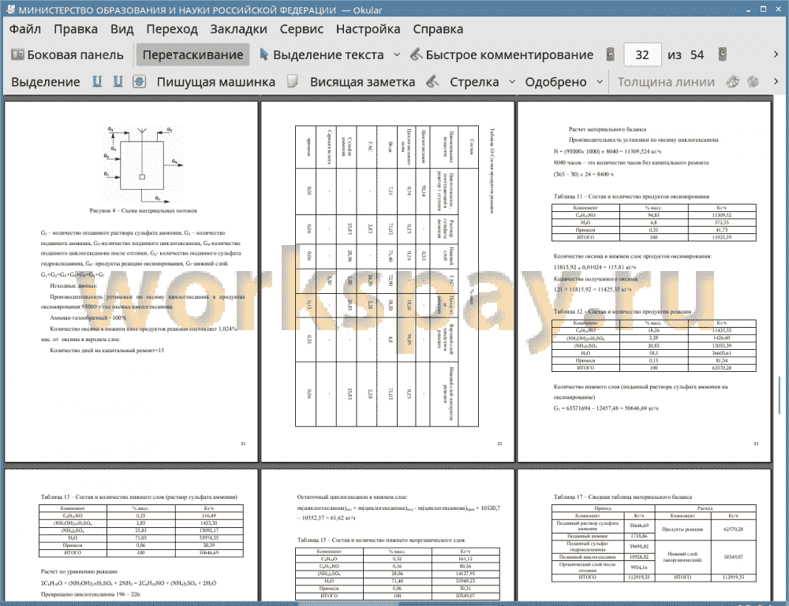This screenshot has height=606, width=789.
Task: Click page 32 with rotated table
Action: 387,281
